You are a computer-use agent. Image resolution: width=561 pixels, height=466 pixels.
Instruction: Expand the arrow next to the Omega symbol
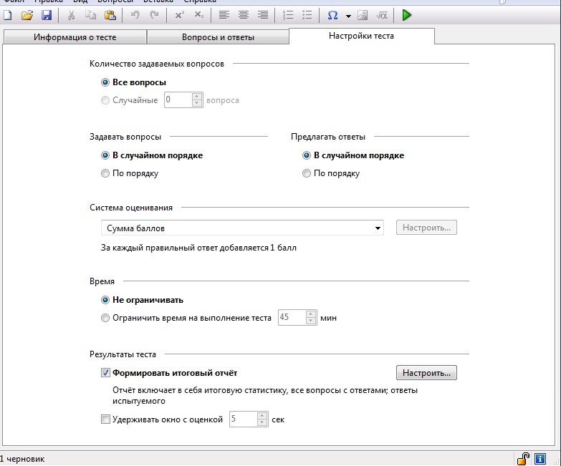(x=348, y=16)
